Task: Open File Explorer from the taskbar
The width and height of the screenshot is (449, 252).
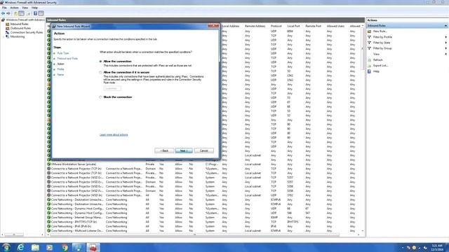Action: point(35,247)
